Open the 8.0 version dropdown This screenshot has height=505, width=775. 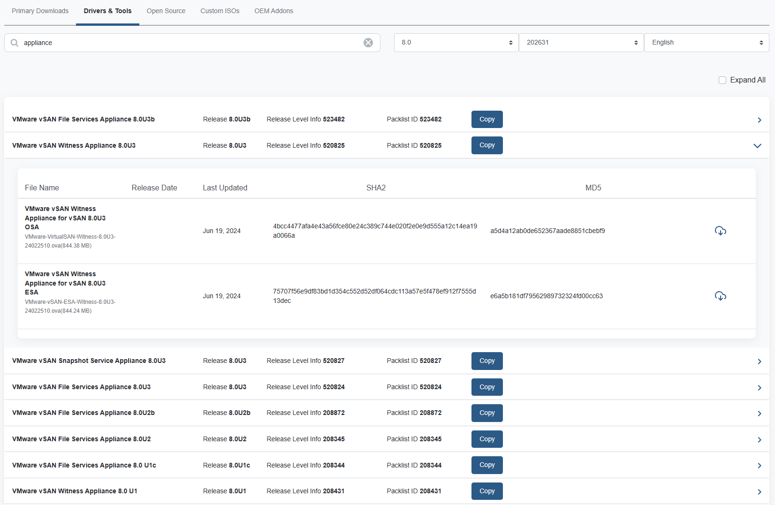point(456,43)
